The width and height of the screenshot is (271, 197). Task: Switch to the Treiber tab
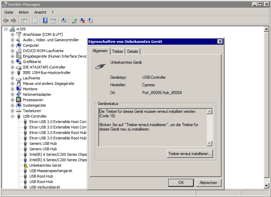[x=117, y=51]
